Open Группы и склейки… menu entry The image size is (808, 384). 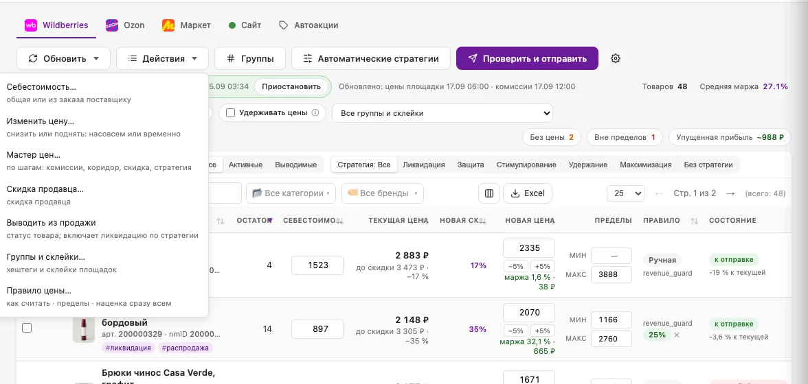[104, 263]
